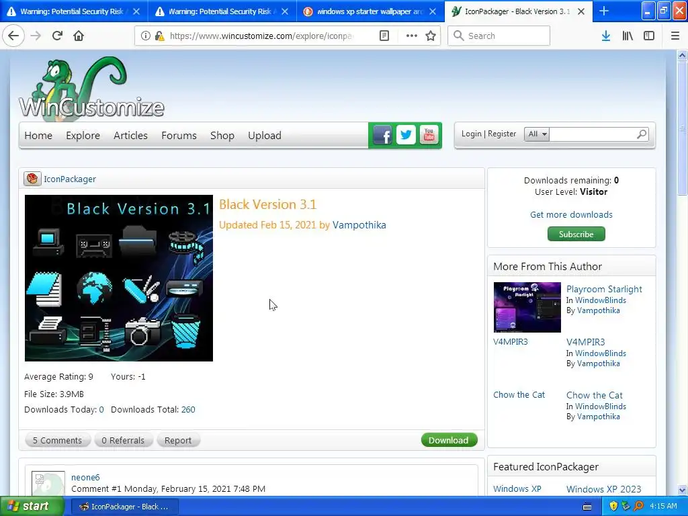Click the Black Version 3.1 preview image
The height and width of the screenshot is (516, 688).
119,278
